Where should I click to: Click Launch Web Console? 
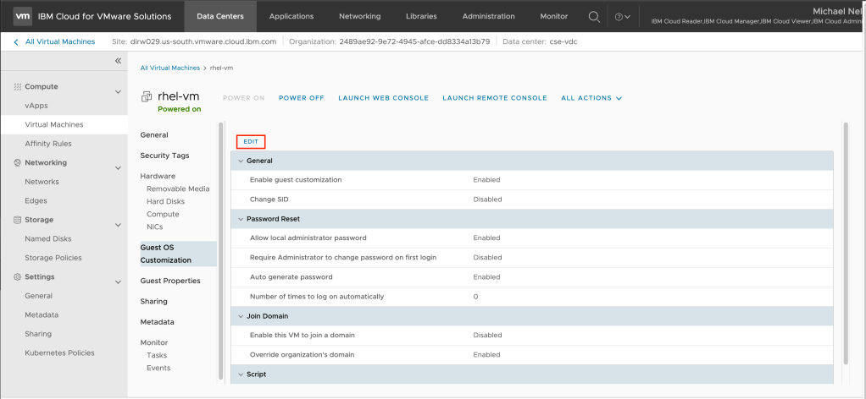(x=383, y=98)
